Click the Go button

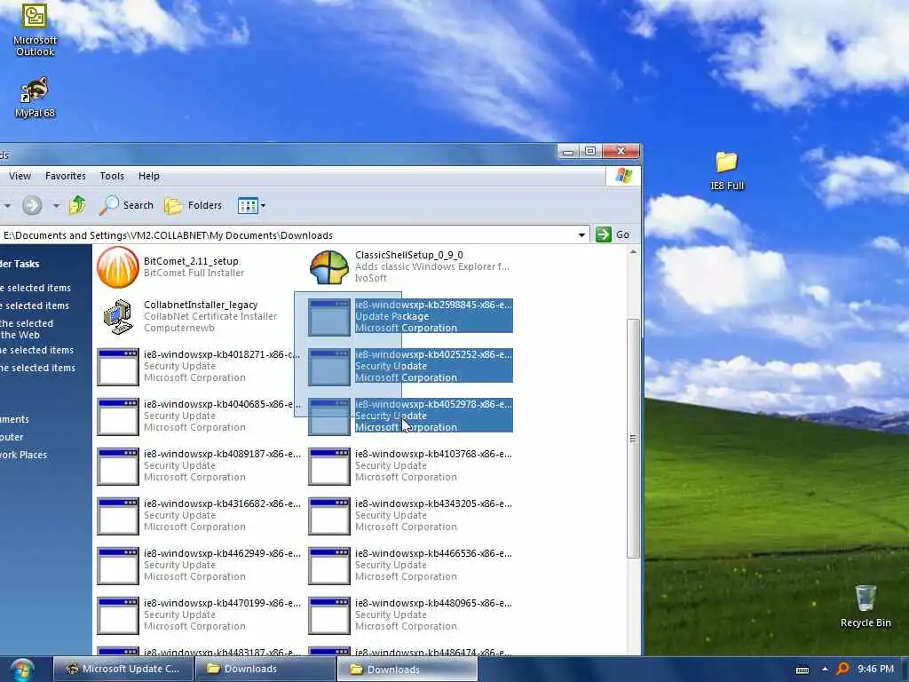pyautogui.click(x=613, y=234)
